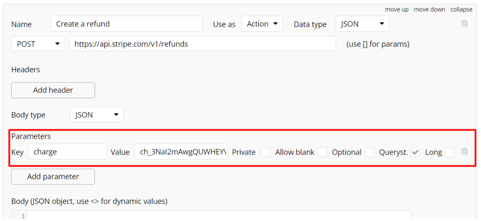Screen dimensions: 481x221
Task: Tick the Long checkbox
Action: [x=449, y=152]
